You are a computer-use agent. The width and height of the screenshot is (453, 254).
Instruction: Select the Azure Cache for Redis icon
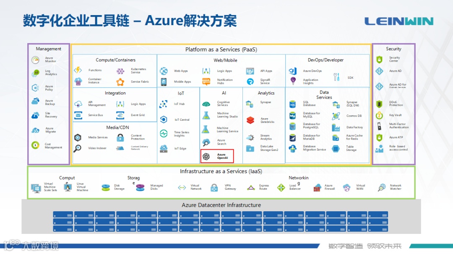pos(336,137)
